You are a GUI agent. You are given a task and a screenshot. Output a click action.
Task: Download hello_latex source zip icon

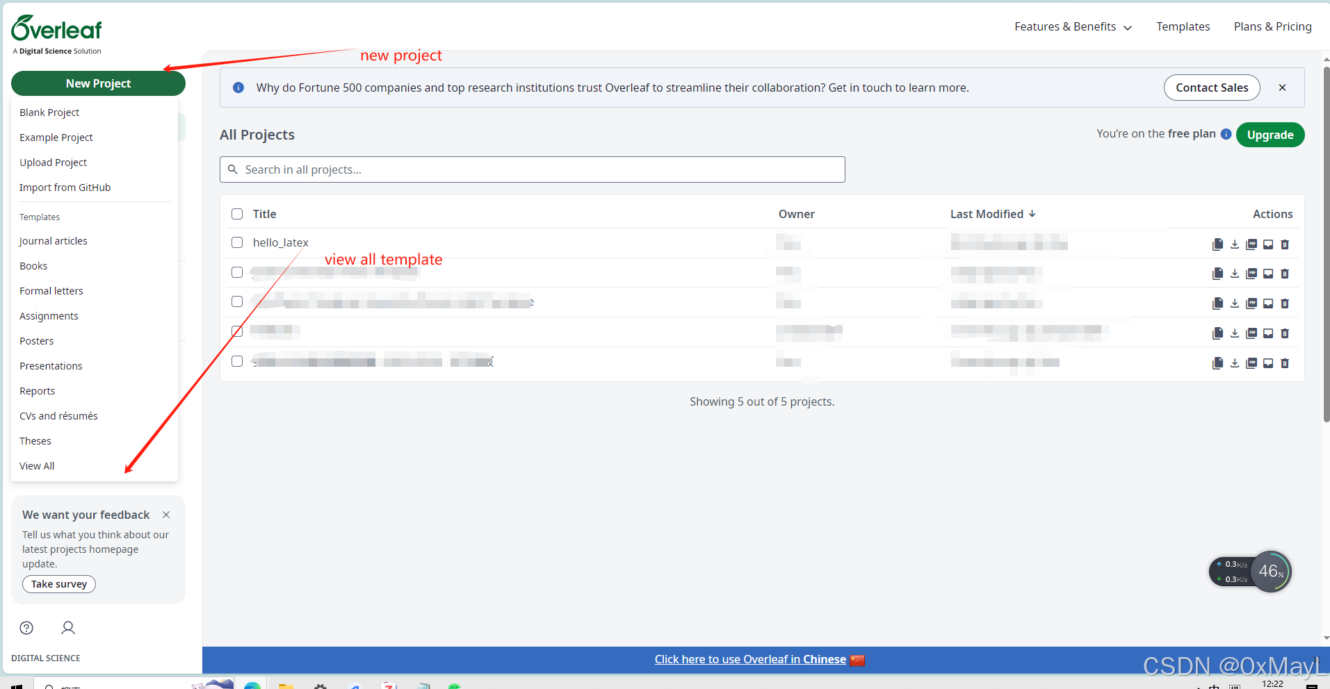click(1235, 244)
